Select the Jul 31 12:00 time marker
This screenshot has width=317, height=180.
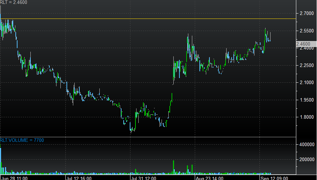pos(144,178)
